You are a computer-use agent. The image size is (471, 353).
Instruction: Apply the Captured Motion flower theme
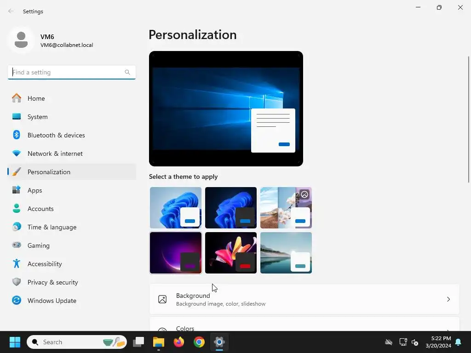point(231,253)
